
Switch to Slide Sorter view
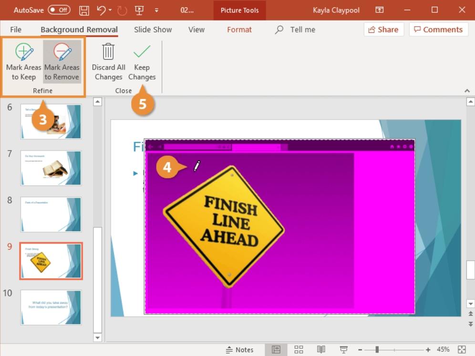(x=299, y=349)
